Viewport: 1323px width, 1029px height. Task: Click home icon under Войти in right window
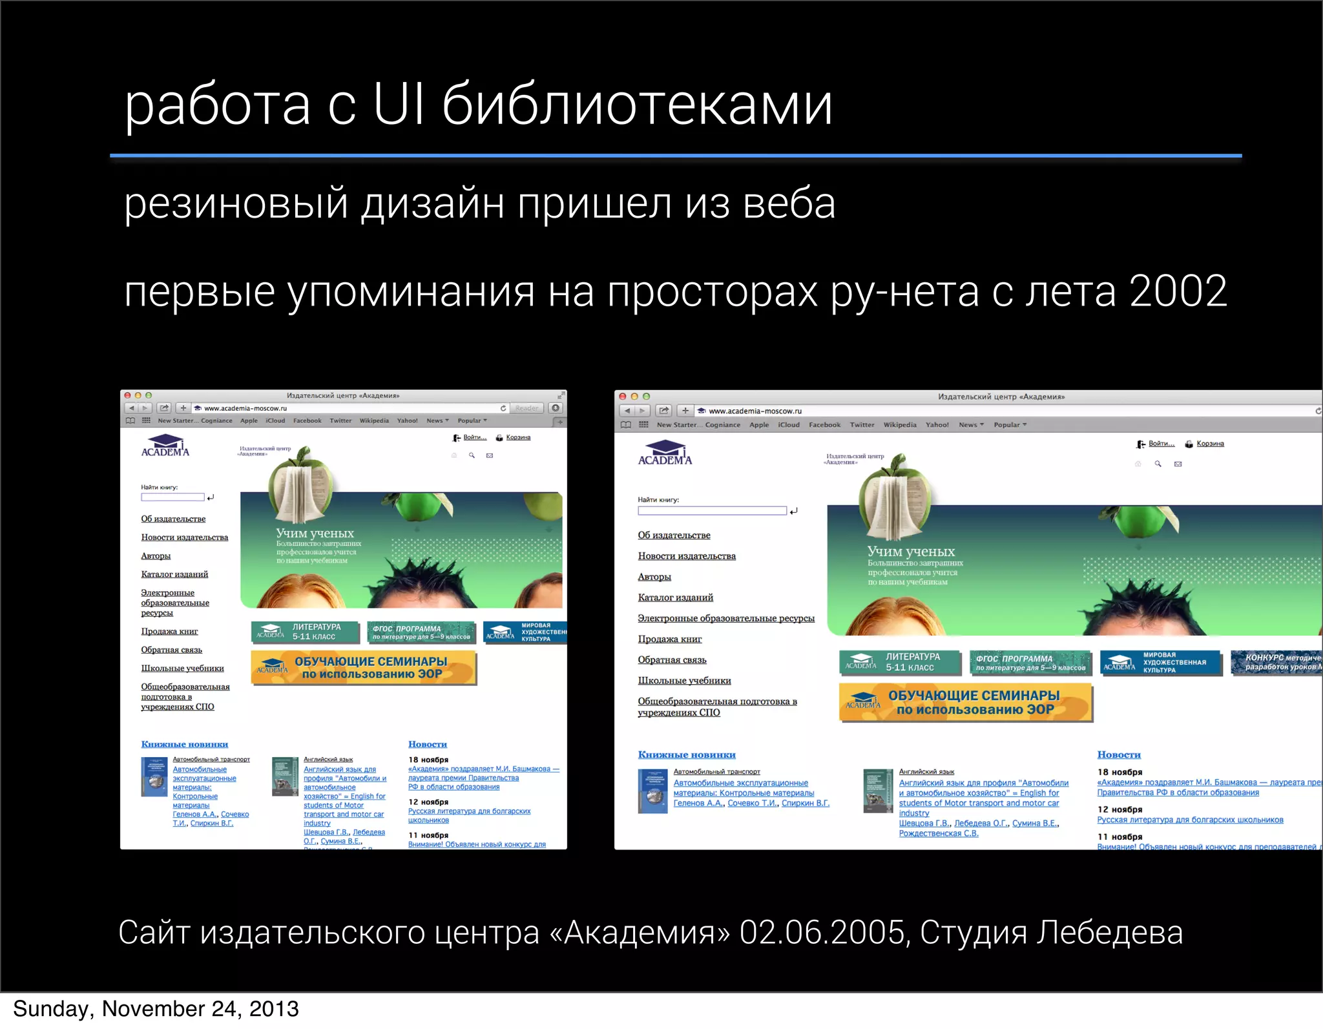point(1138,464)
